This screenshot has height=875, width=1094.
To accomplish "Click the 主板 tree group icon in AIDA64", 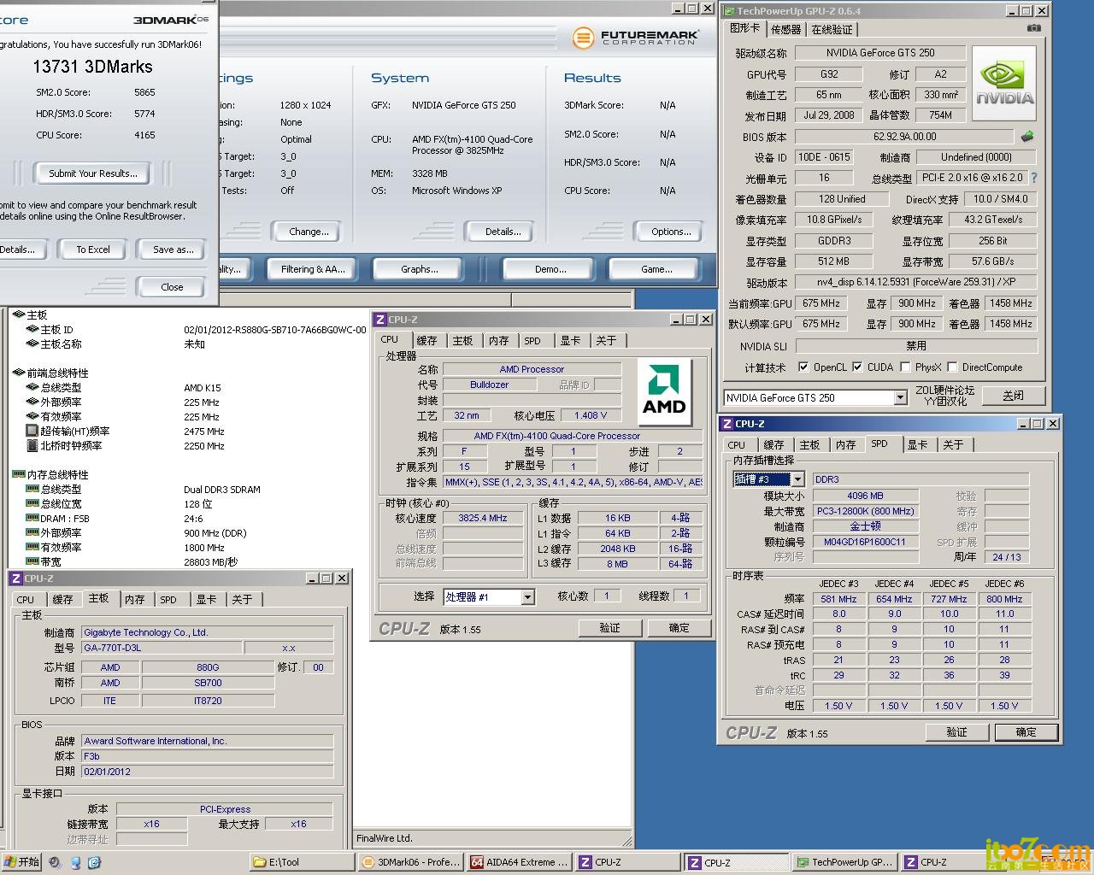I will click(x=18, y=314).
